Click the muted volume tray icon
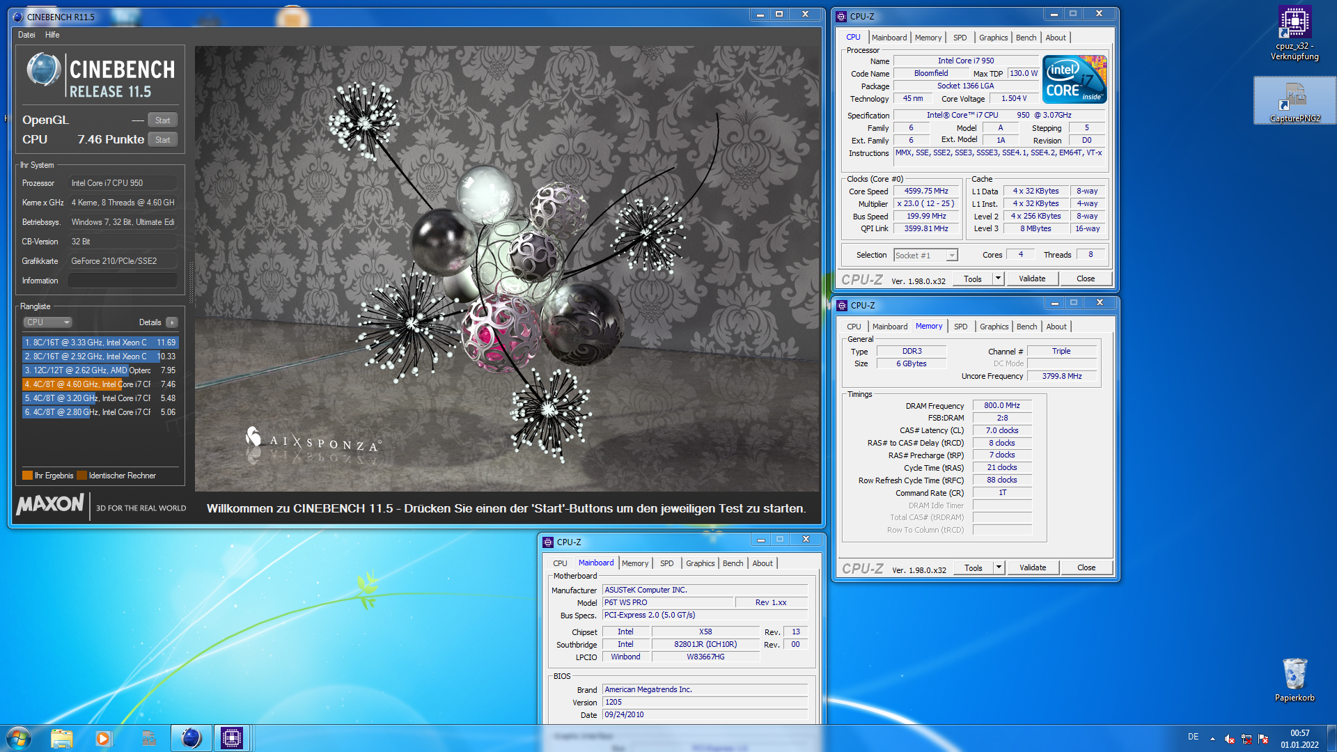This screenshot has height=752, width=1337. click(1230, 739)
